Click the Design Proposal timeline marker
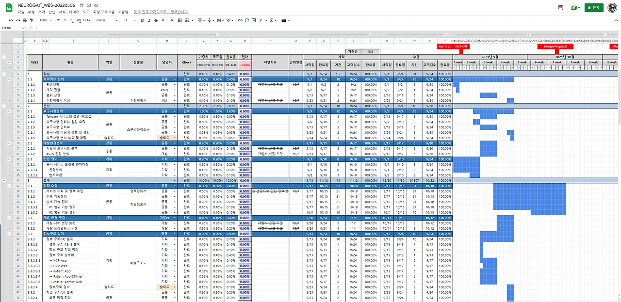The height and width of the screenshot is (302, 621). pyautogui.click(x=555, y=47)
